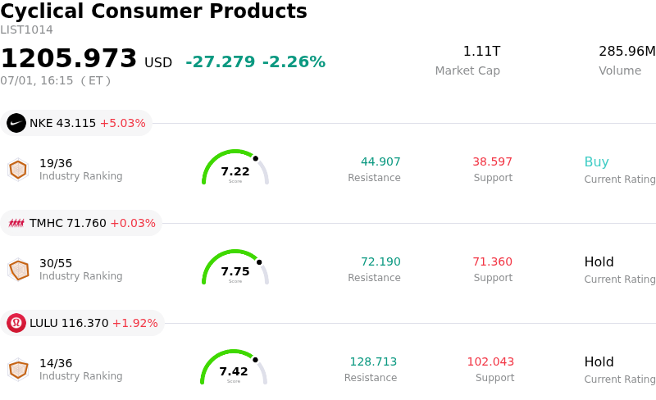Click the Cyclical Consumer Products title
The height and width of the screenshot is (400, 656).
[153, 11]
